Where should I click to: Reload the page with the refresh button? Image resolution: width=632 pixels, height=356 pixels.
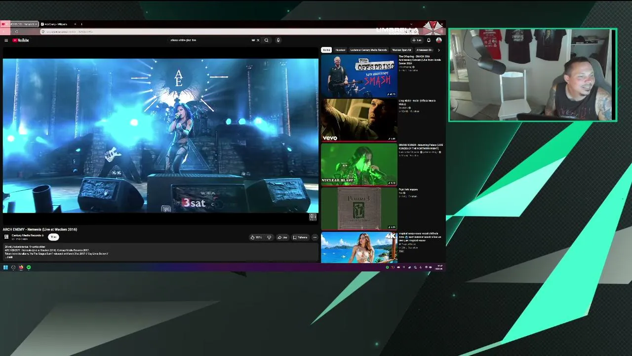(16, 32)
